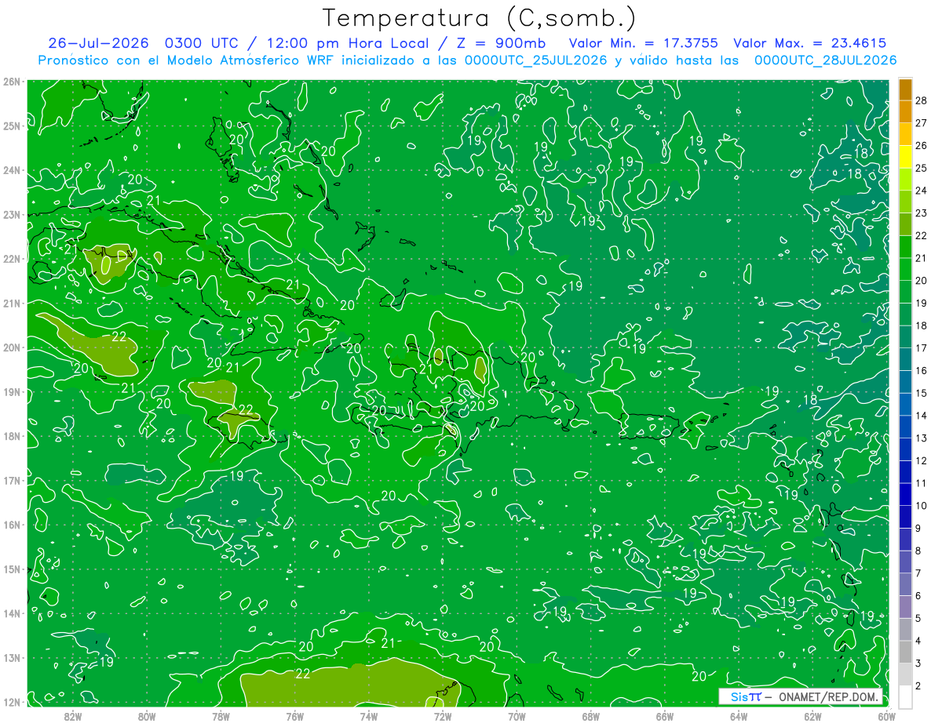This screenshot has height=727, width=942.
Task: Click the 14N latitude axis label
Action: [11, 613]
